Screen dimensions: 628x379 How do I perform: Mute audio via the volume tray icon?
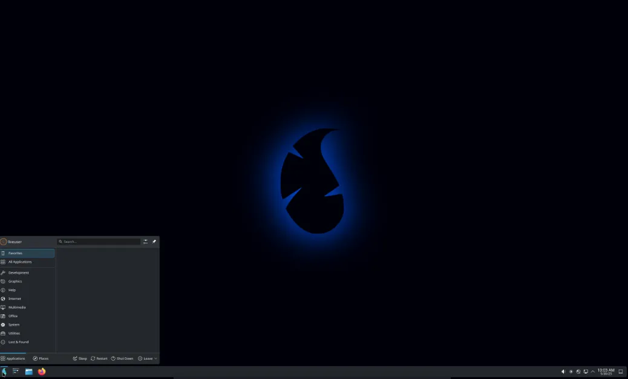coord(563,371)
